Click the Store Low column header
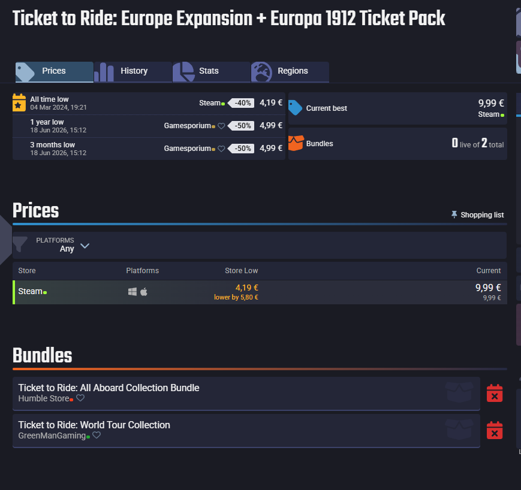This screenshot has width=521, height=490. point(241,271)
